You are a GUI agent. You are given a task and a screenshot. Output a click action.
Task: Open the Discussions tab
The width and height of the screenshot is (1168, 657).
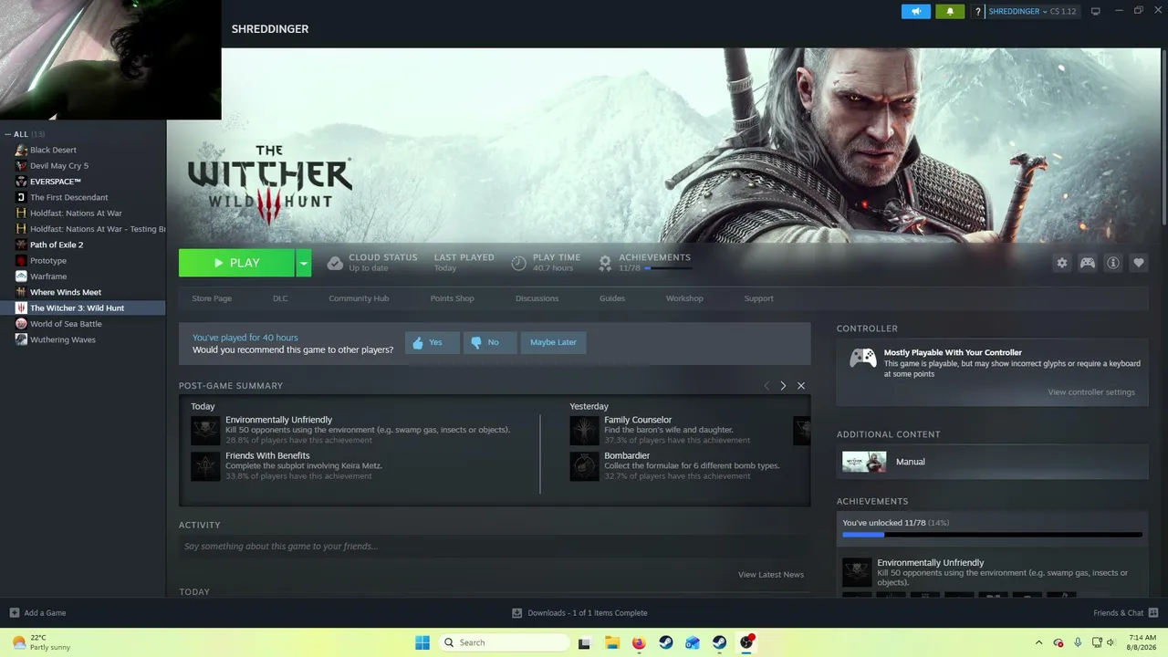537,298
